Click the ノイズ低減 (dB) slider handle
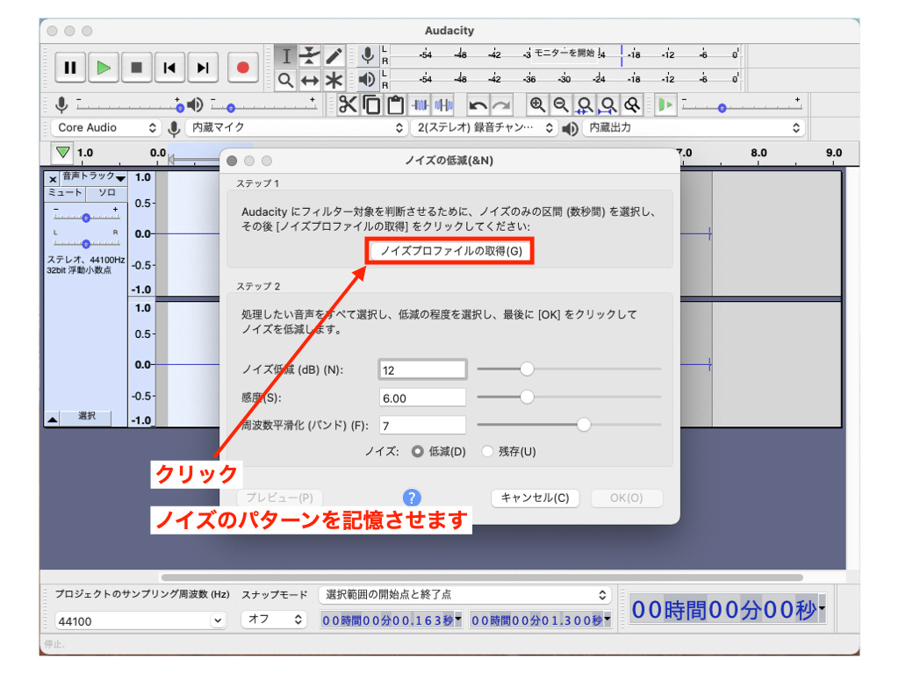Viewport: 899px width, 674px height. [x=527, y=369]
